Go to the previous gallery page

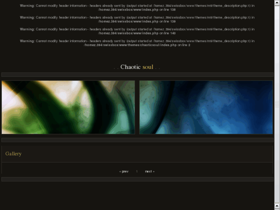pos(124,171)
